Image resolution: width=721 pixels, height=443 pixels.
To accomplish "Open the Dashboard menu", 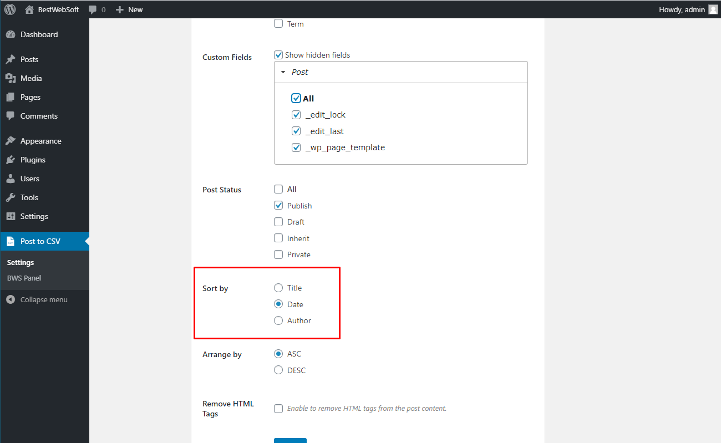I will tap(44, 34).
